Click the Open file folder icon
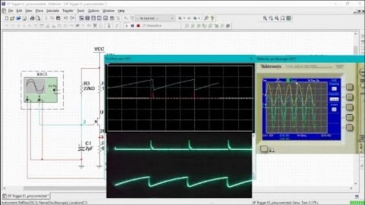The image size is (365, 205). [x=13, y=18]
